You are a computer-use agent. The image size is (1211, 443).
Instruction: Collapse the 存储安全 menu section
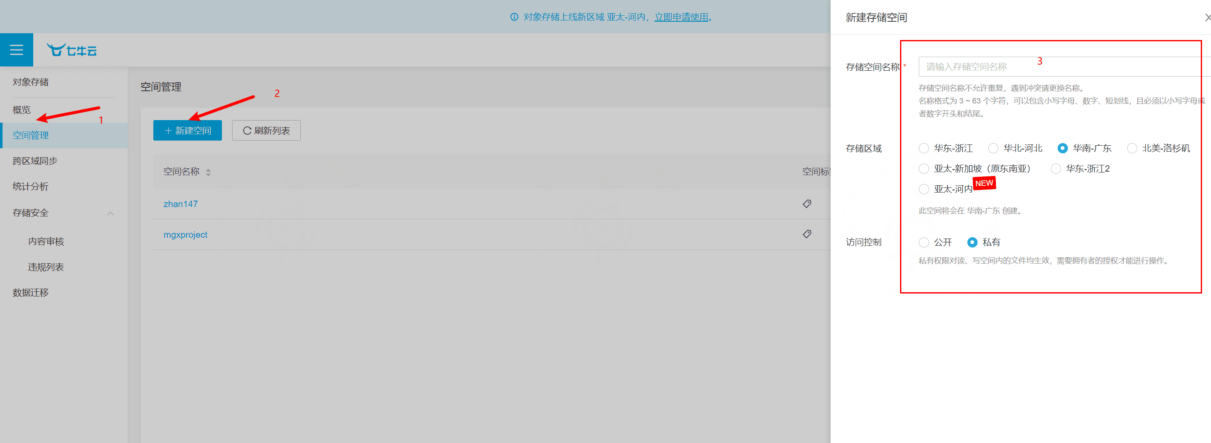click(x=110, y=213)
